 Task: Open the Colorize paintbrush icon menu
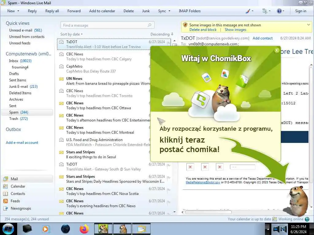(248, 11)
